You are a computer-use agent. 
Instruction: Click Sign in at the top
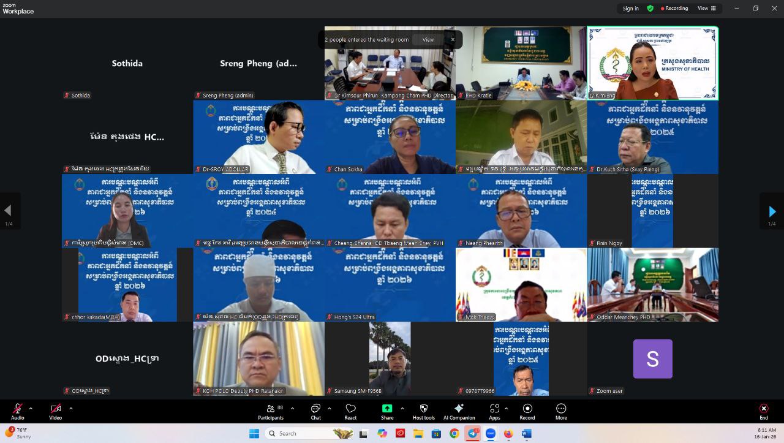630,9
